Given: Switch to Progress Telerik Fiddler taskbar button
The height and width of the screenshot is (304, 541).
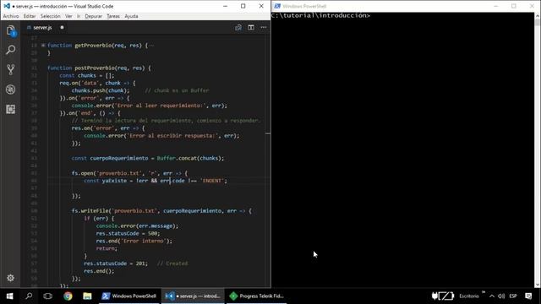Looking at the screenshot, I should pyautogui.click(x=257, y=296).
